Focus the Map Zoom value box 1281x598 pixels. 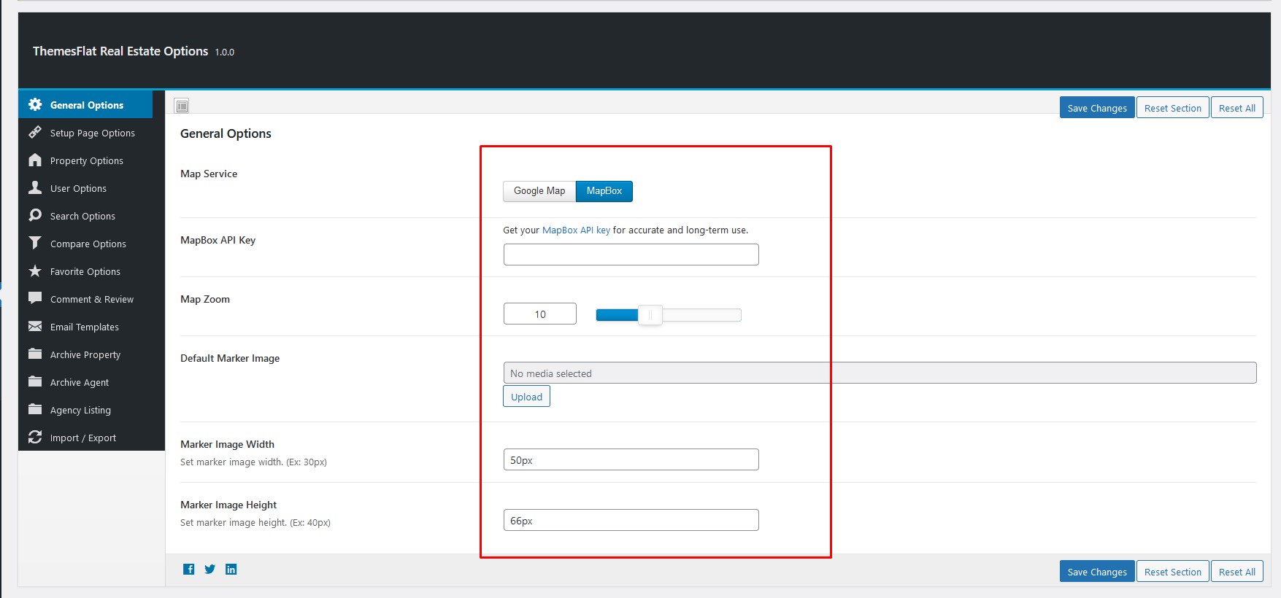tap(540, 314)
